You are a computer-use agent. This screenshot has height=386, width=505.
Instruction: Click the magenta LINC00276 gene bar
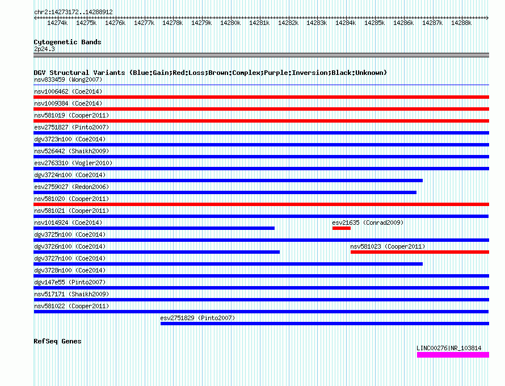click(x=453, y=355)
